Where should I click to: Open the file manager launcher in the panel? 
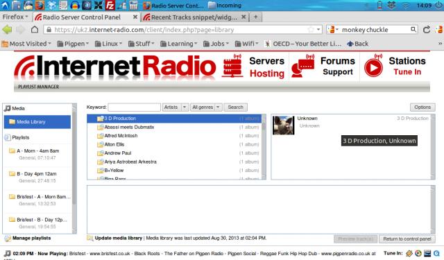coord(17,5)
